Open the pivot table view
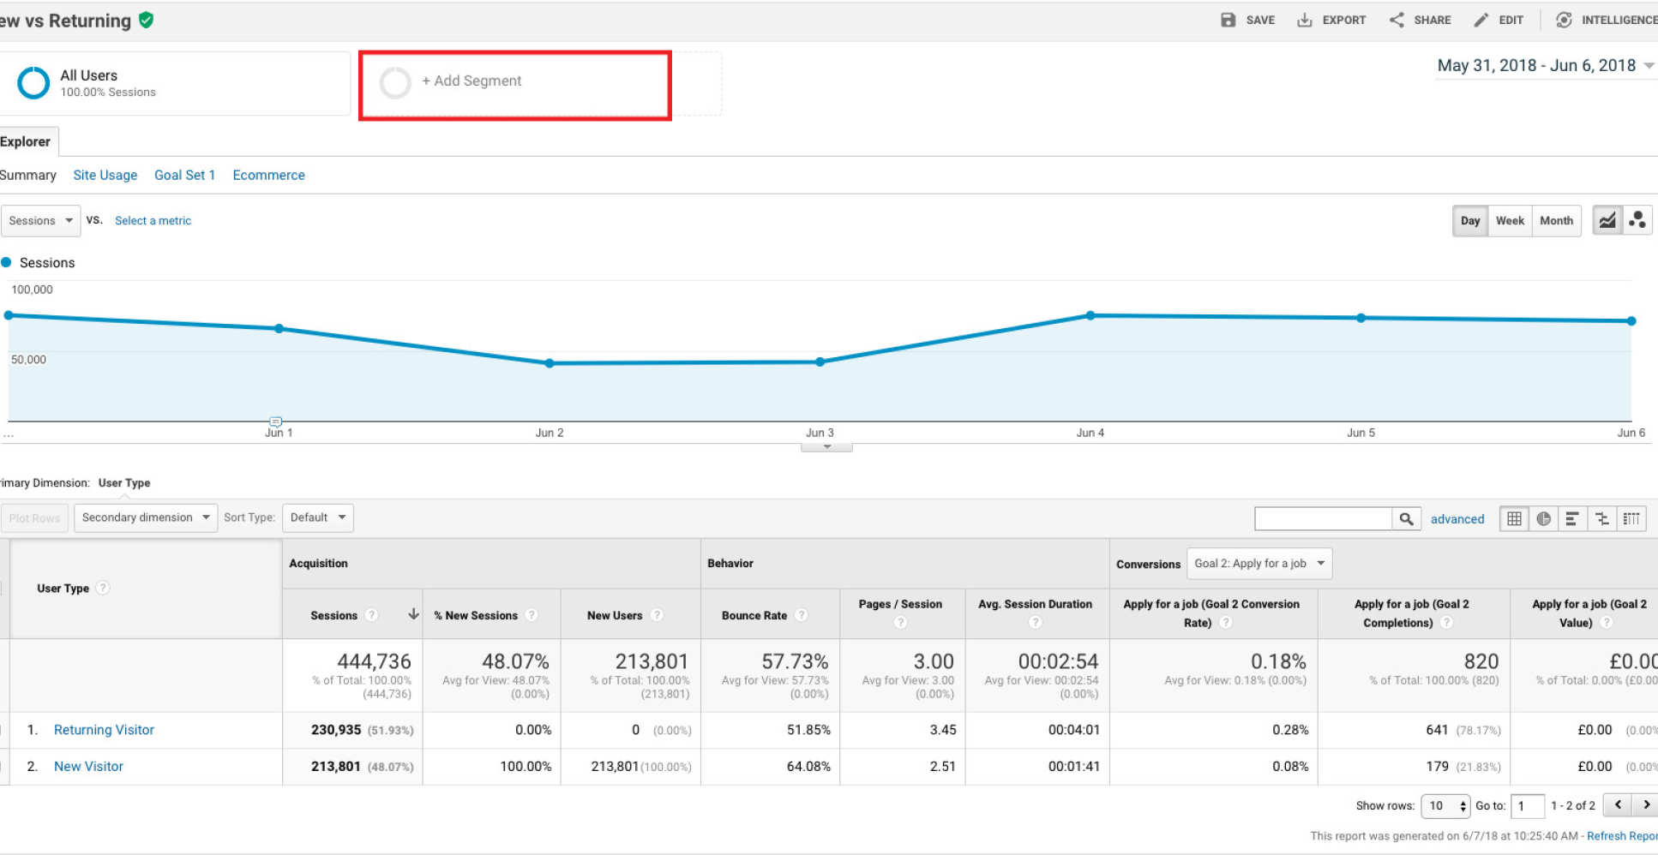This screenshot has width=1658, height=855. coord(1631,518)
